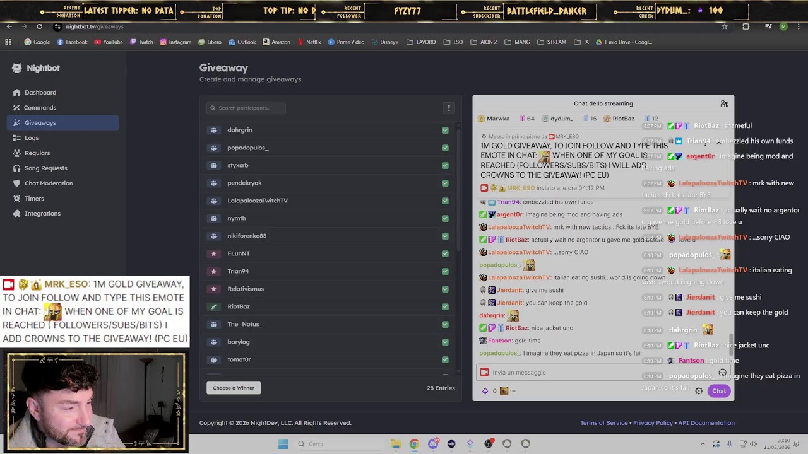The height and width of the screenshot is (454, 808).
Task: Toggle checkbox for styxsrb
Action: (445, 165)
